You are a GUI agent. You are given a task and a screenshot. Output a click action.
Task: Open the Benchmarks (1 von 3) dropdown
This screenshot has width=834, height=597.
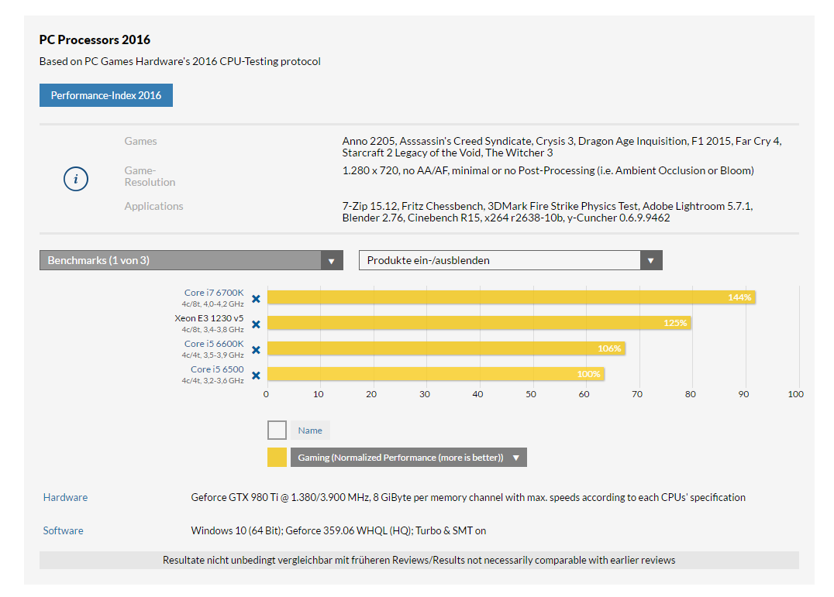tap(191, 260)
